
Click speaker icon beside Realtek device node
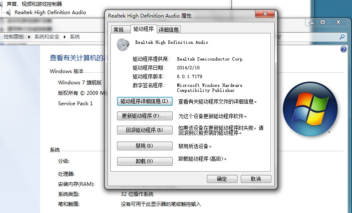9,13
